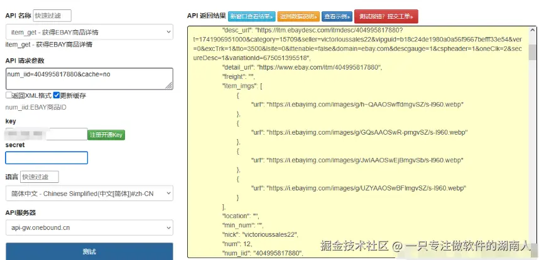
Task: Click the item_get - 获得EBAY商品详情 description text
Action: pos(49,44)
